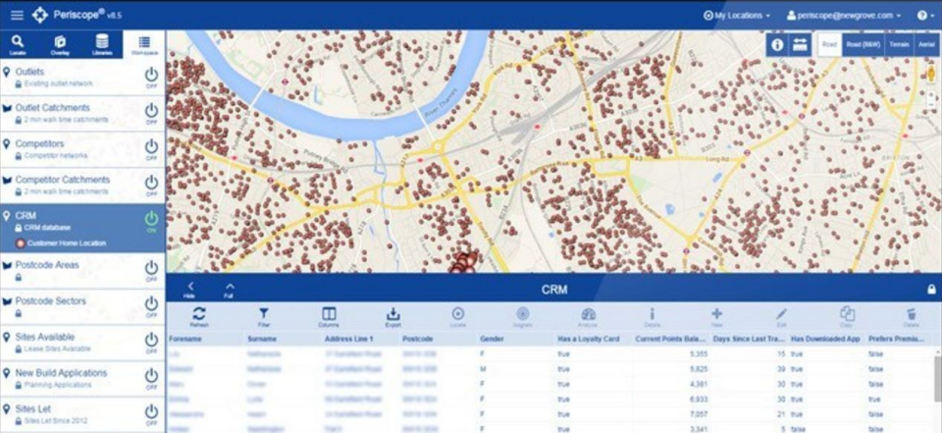Viewport: 942px width, 433px height.
Task: Switch to the Locate tab
Action: pyautogui.click(x=18, y=45)
